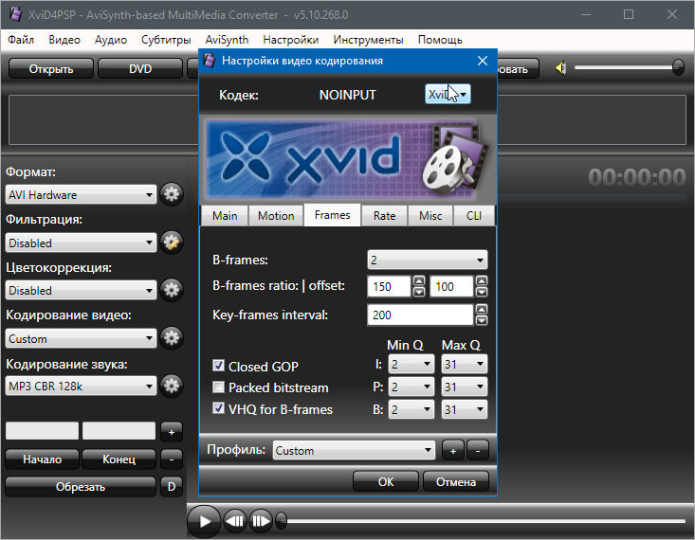Open Фильтрация Disabled dropdown
This screenshot has height=540, width=695.
click(82, 243)
